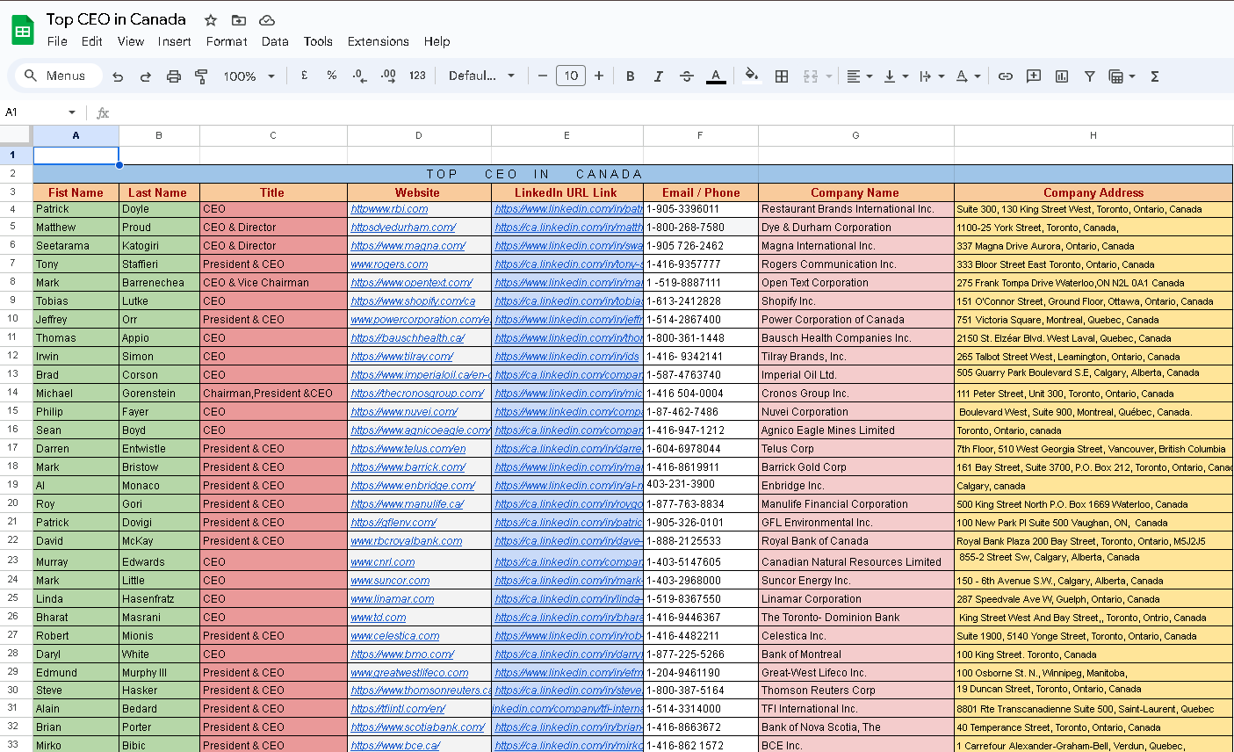Viewport: 1234px width, 752px height.
Task: Increase font size with the plus button
Action: click(599, 76)
